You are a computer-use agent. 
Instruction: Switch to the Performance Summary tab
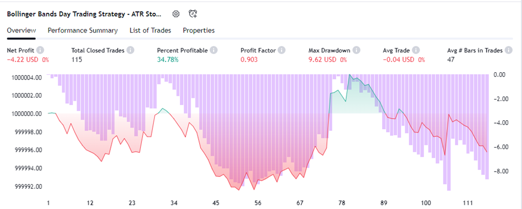coord(82,30)
